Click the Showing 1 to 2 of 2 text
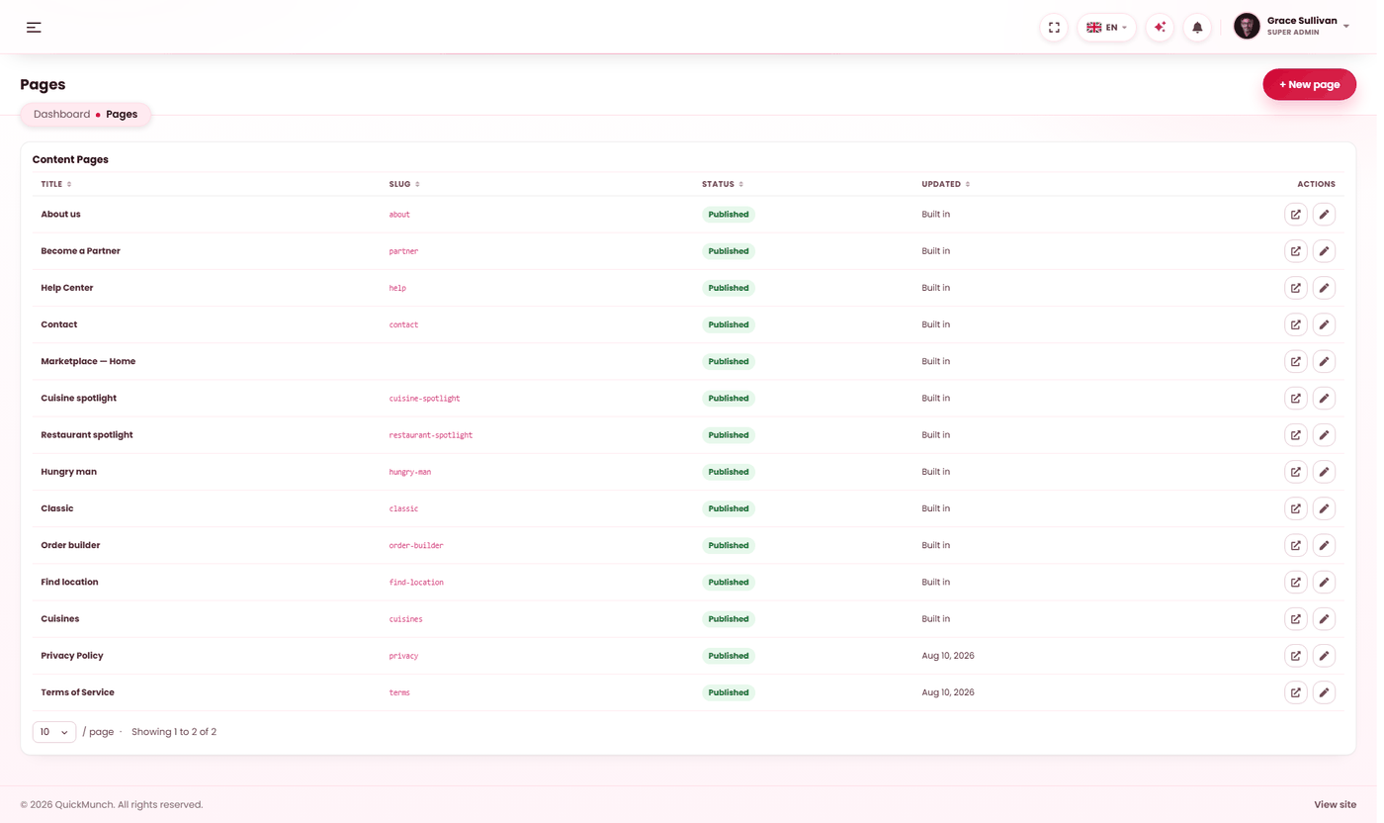 pos(174,732)
